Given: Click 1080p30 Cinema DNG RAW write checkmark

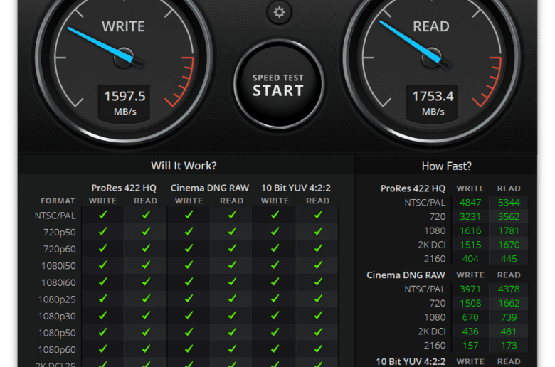Looking at the screenshot, I should coord(189,315).
